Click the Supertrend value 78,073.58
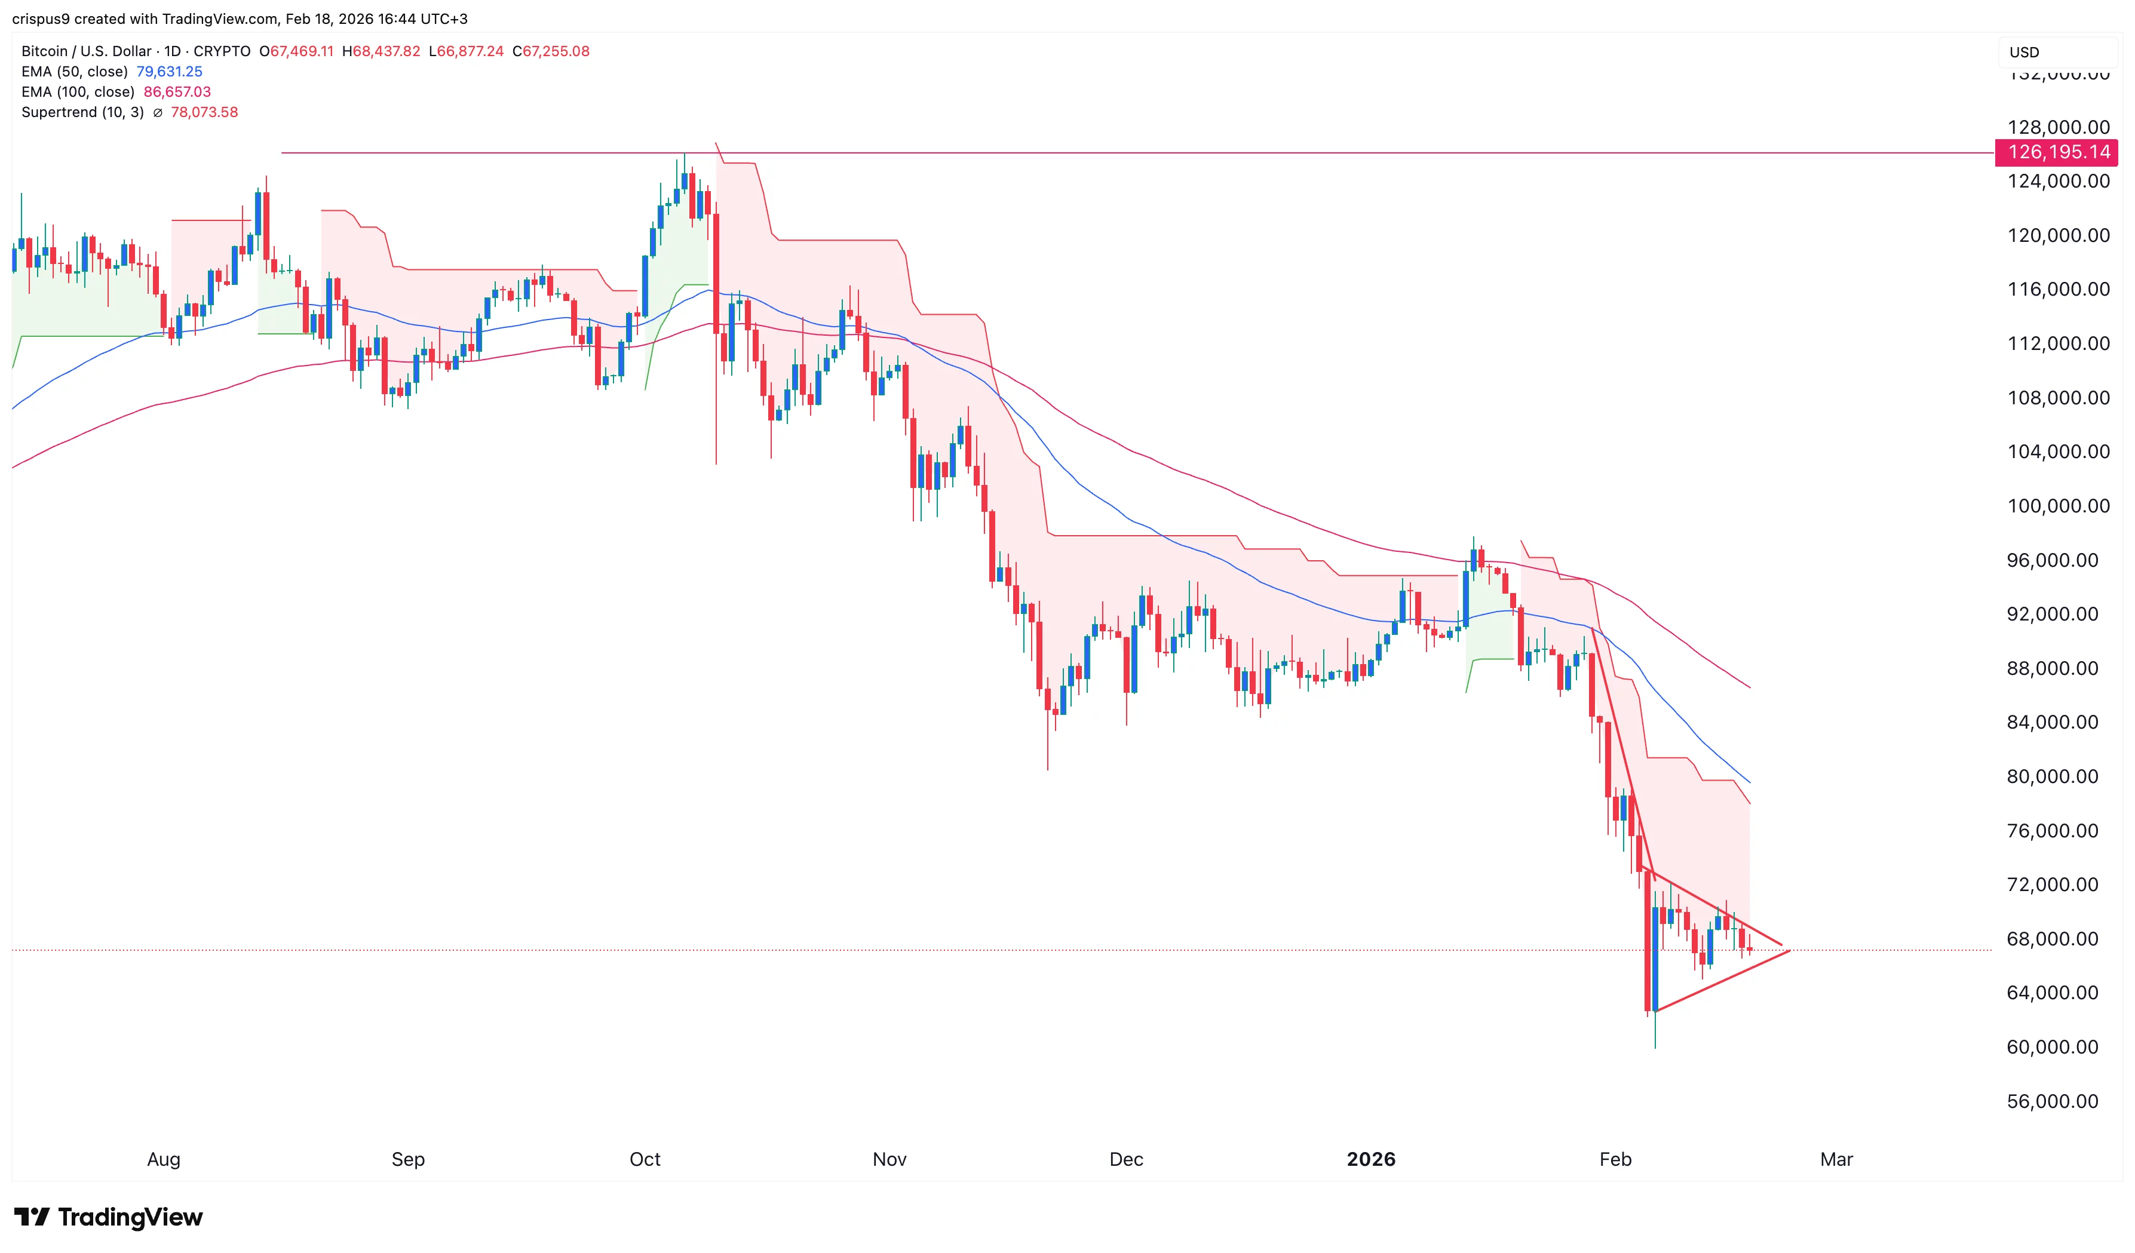2135x1253 pixels. pos(204,113)
